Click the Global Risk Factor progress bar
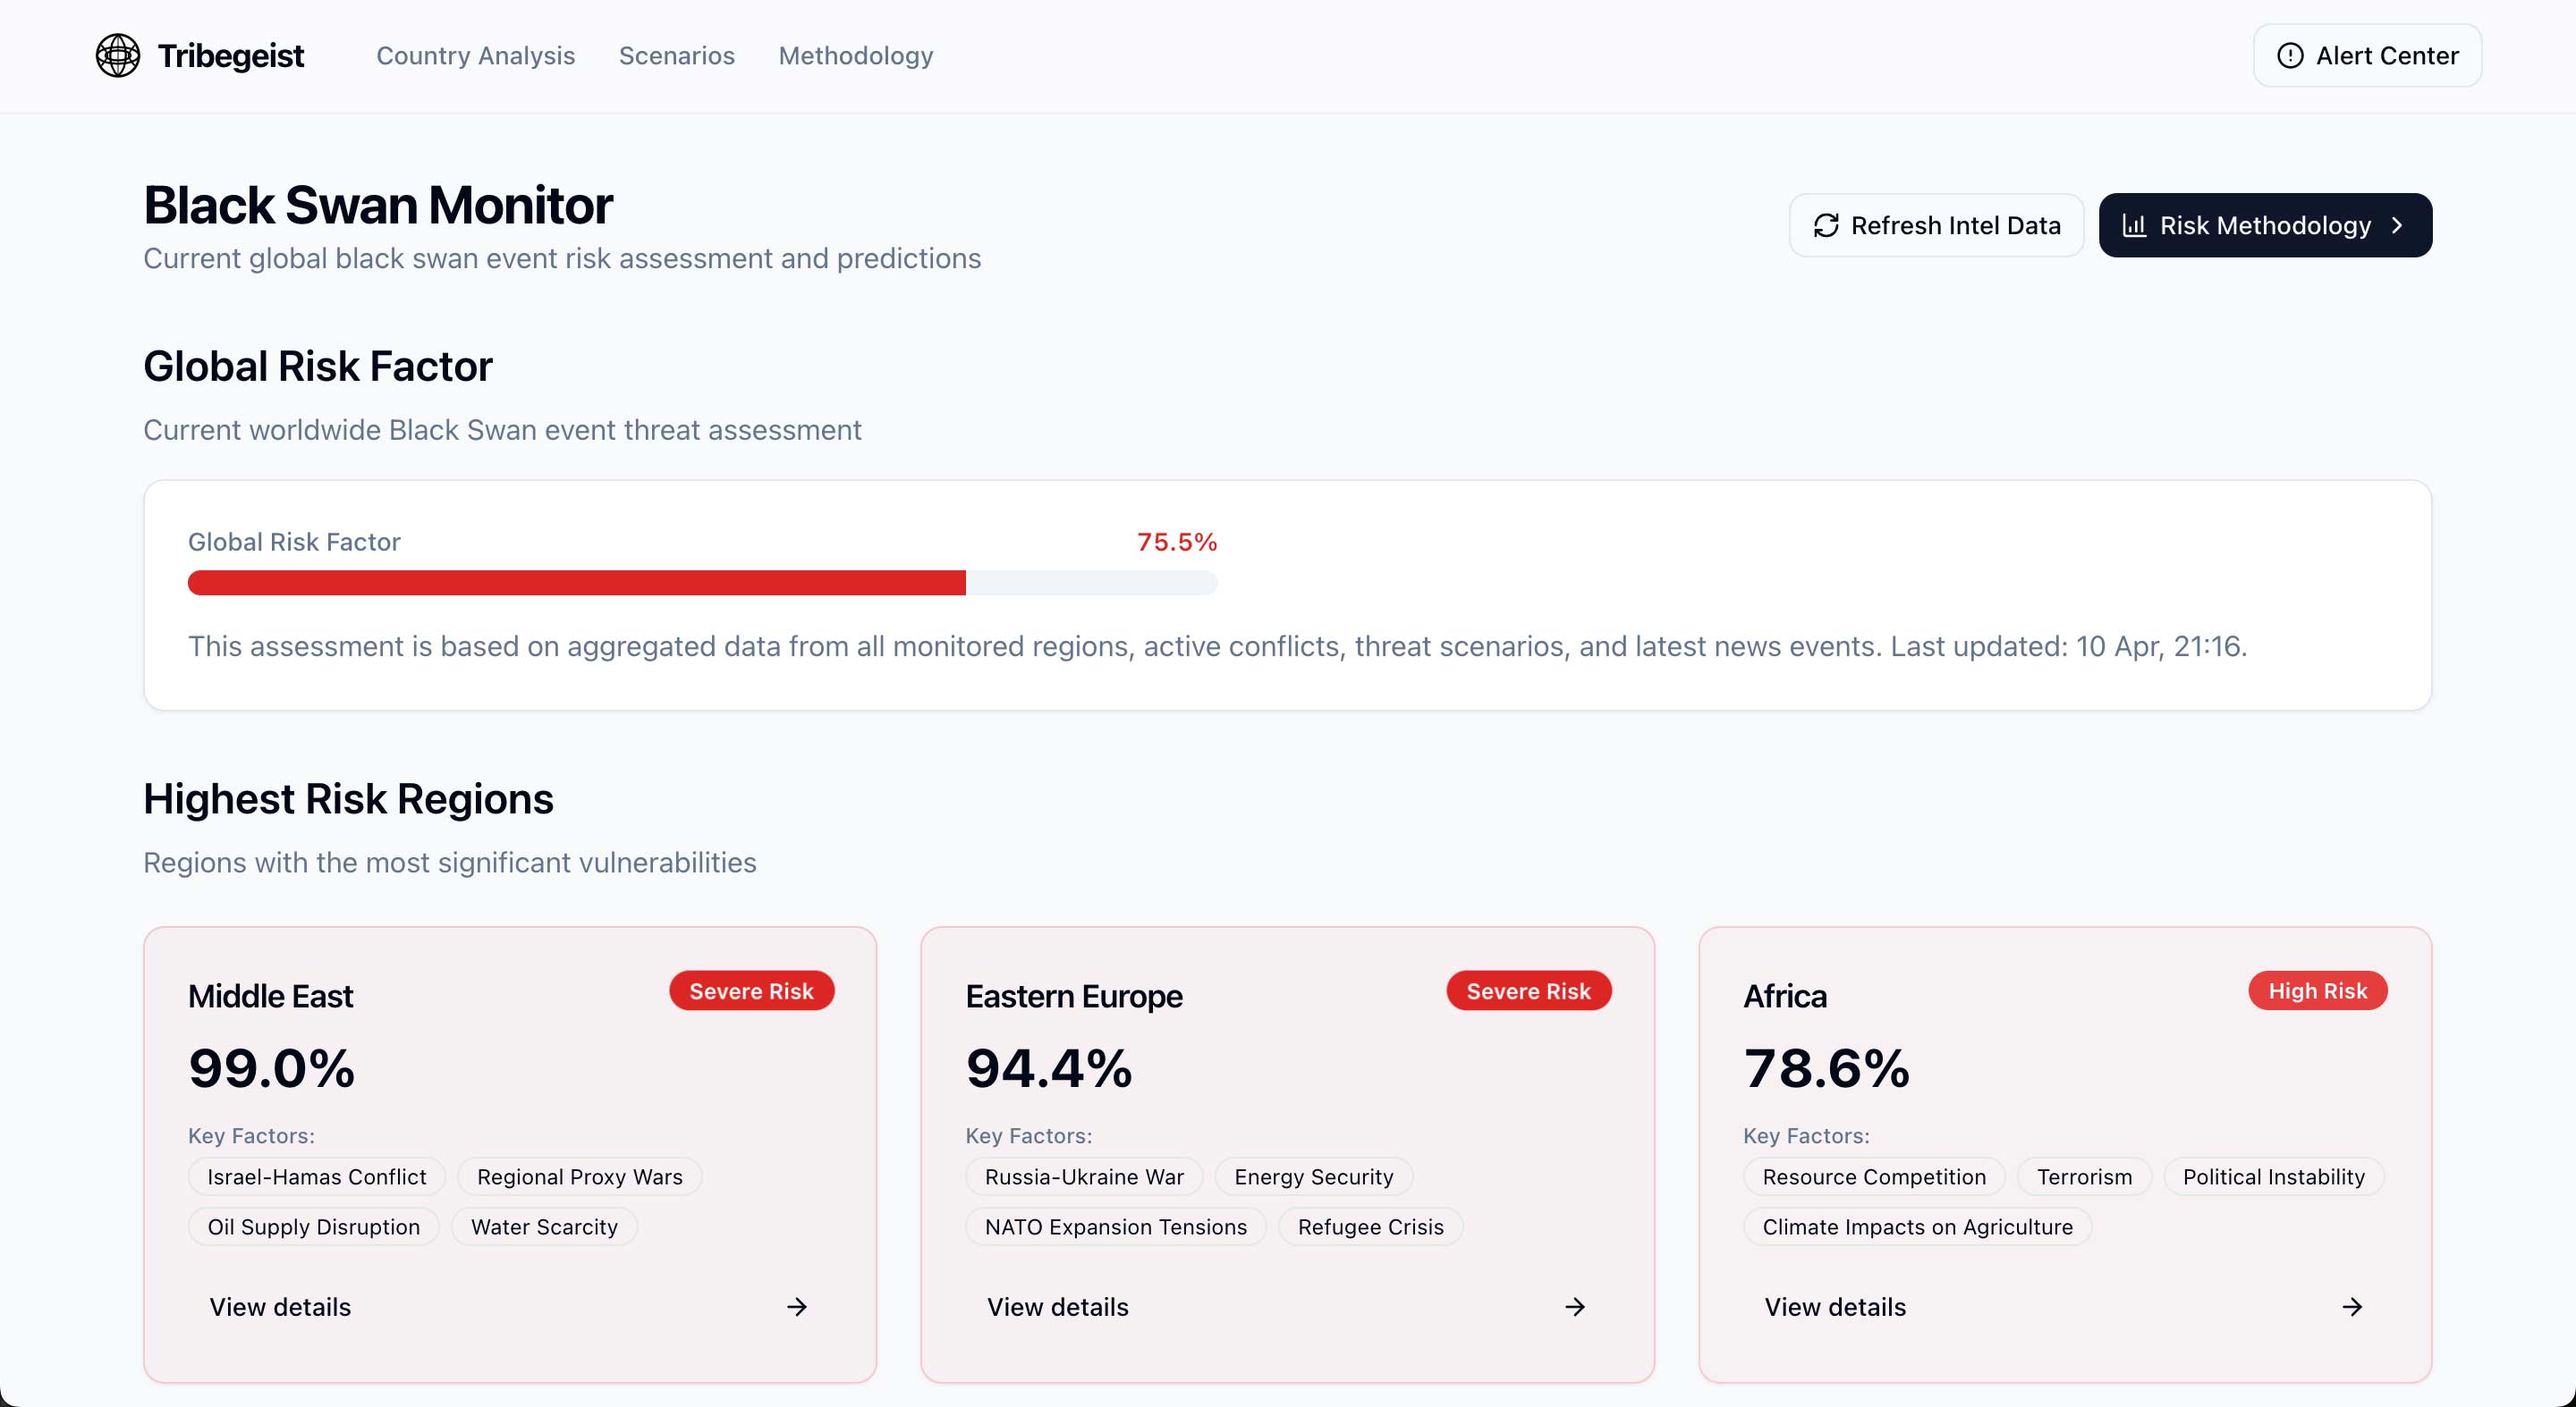2576x1407 pixels. [x=702, y=583]
